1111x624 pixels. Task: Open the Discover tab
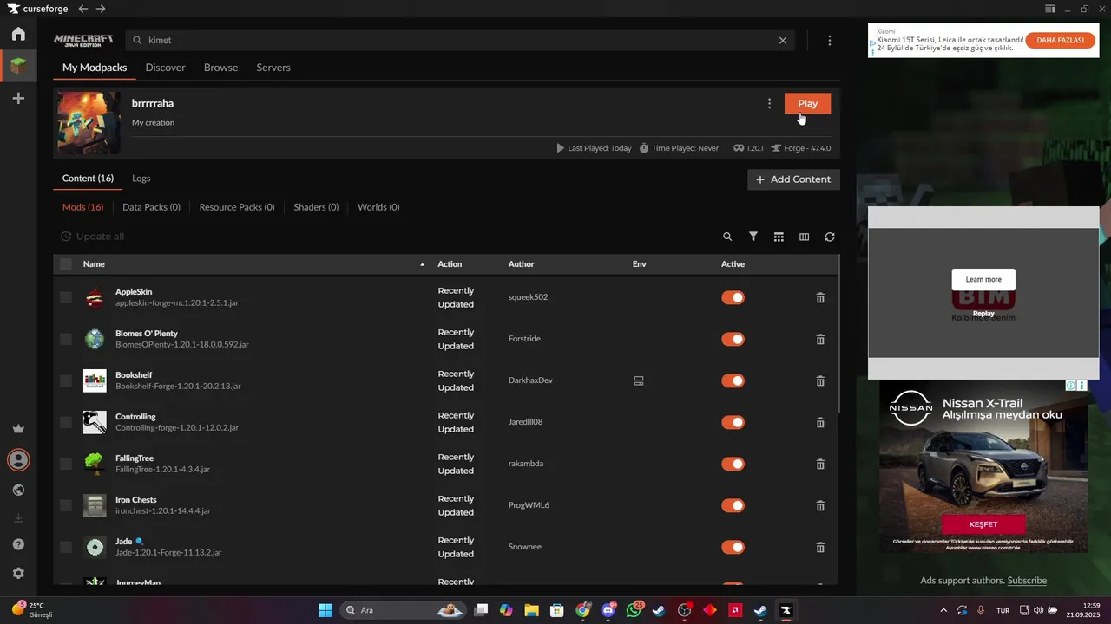(165, 68)
